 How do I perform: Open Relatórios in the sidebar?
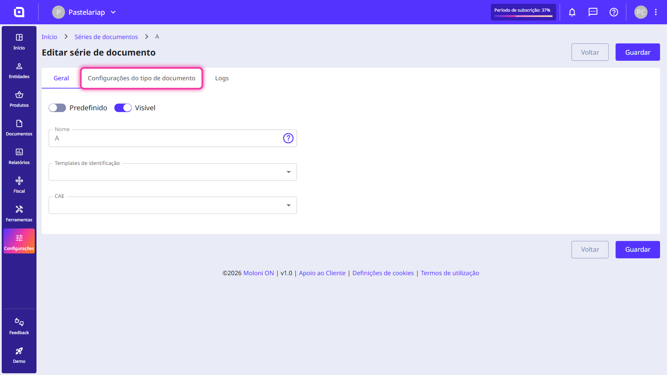[19, 156]
